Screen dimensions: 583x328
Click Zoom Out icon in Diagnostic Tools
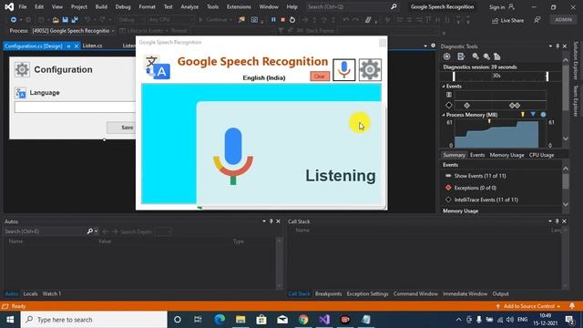point(486,56)
